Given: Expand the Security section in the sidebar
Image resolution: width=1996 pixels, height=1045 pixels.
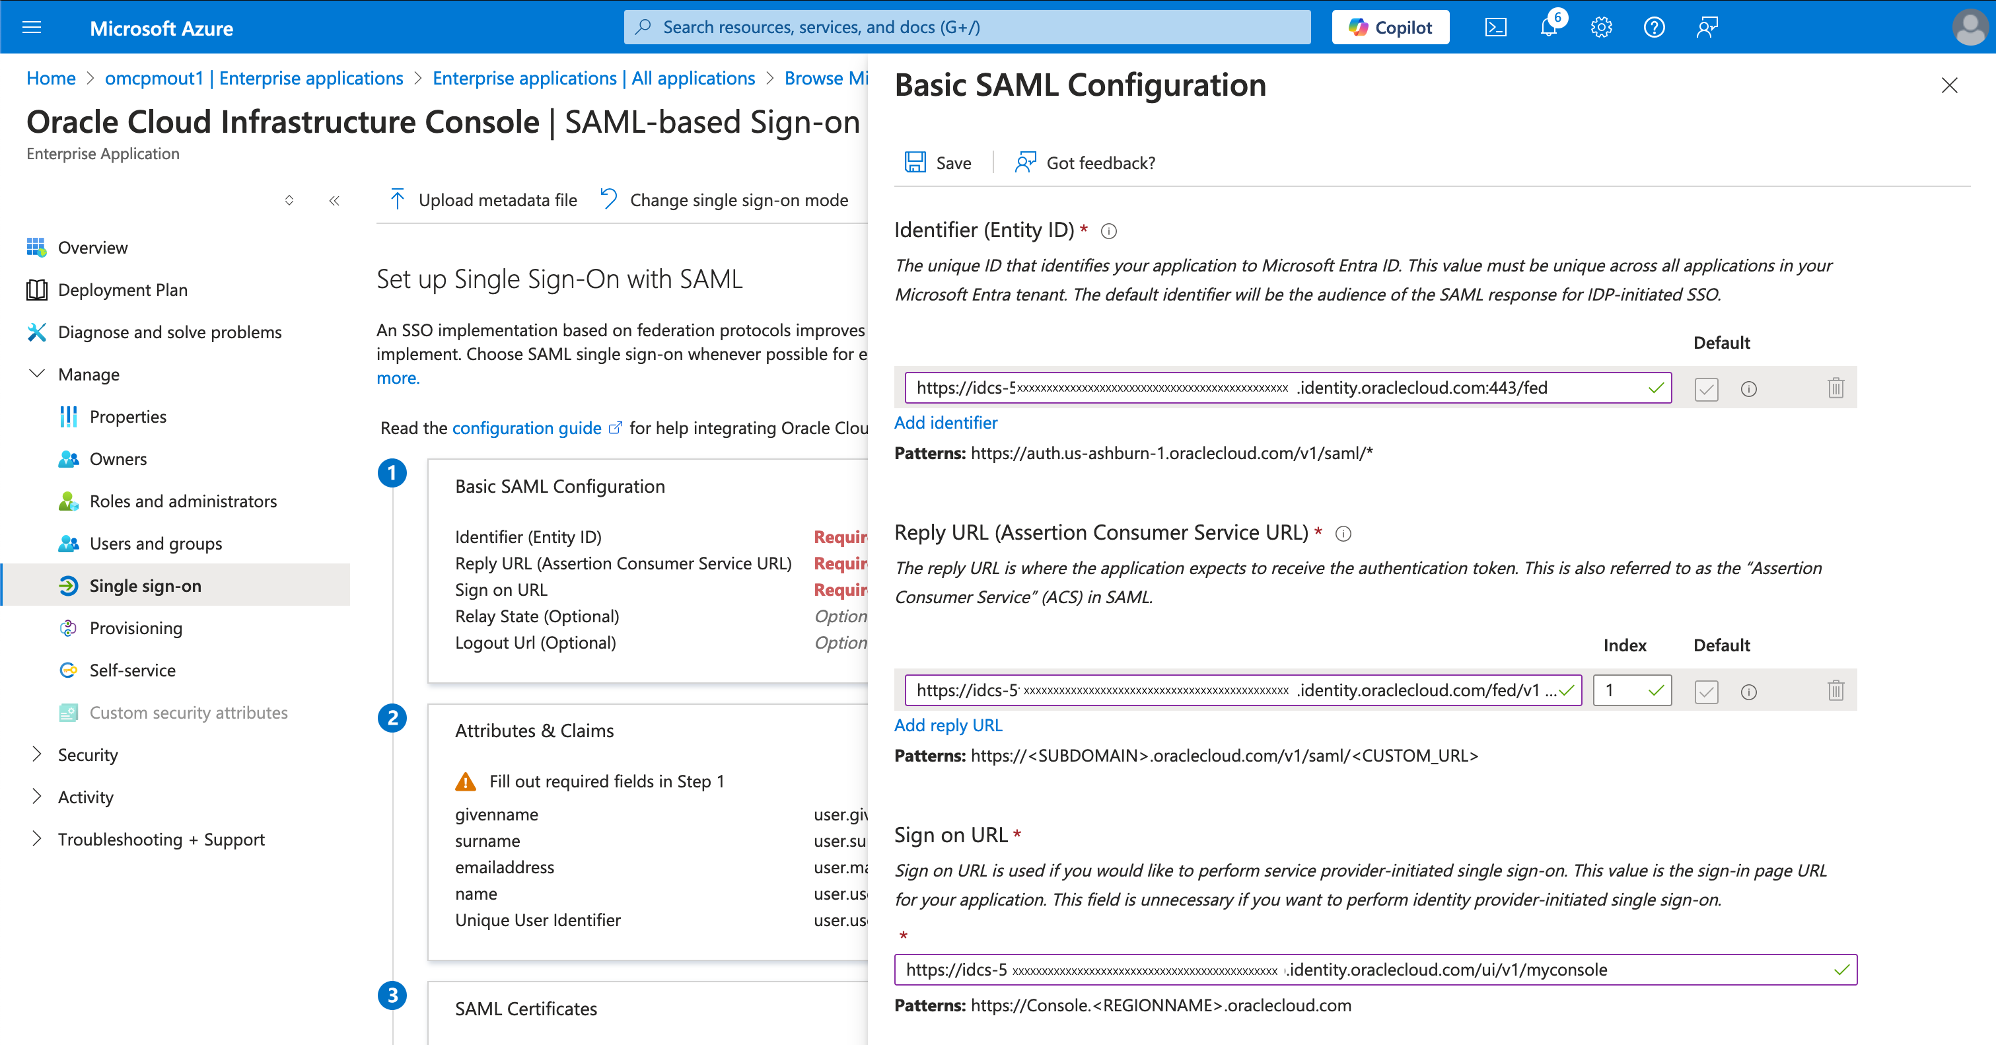Looking at the screenshot, I should coord(89,754).
